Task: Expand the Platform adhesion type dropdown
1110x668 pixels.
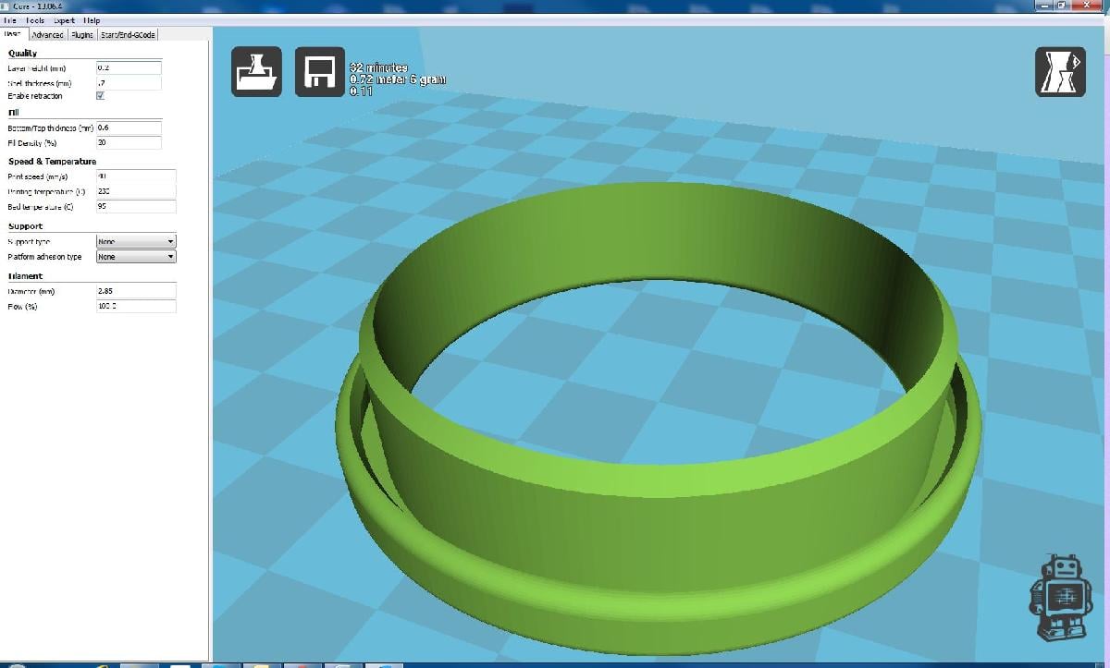Action: pyautogui.click(x=136, y=257)
